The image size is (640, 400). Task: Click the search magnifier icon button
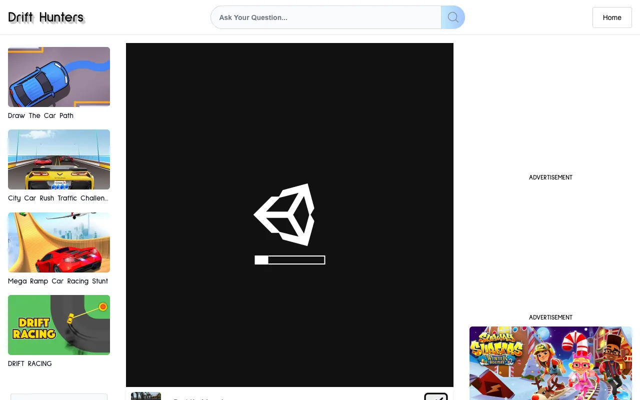pyautogui.click(x=453, y=17)
